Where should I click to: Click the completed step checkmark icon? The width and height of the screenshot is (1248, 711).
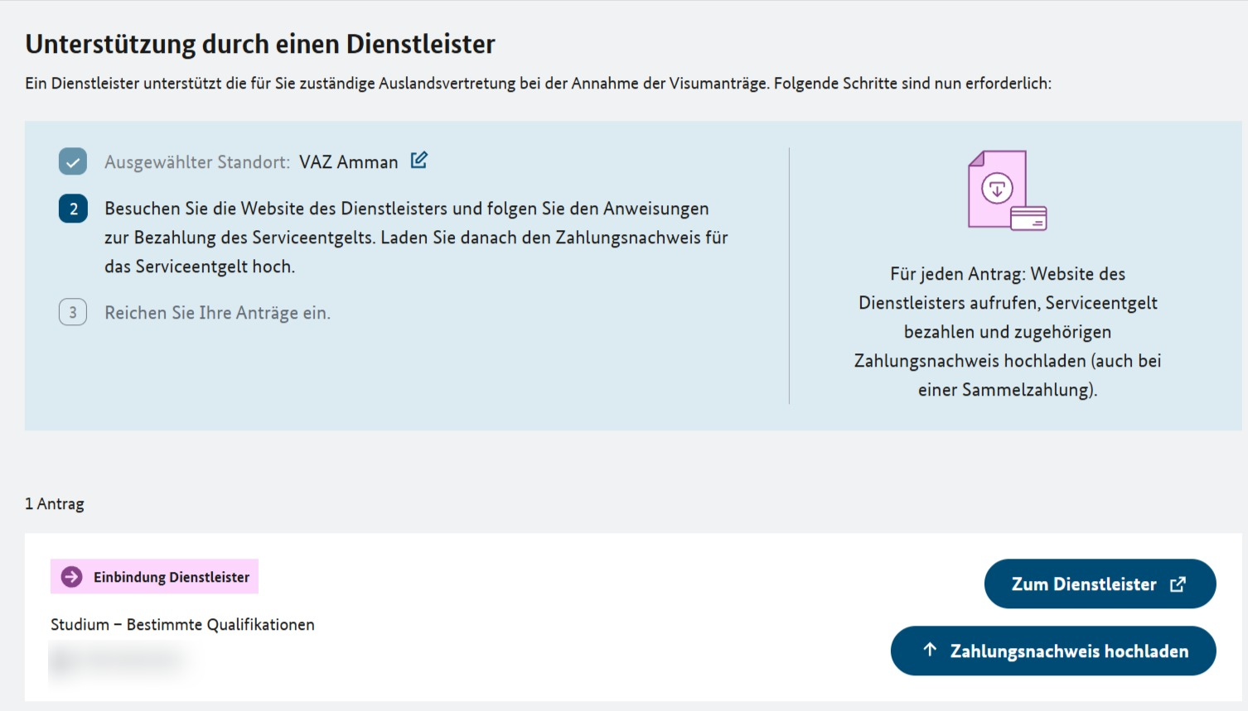73,162
